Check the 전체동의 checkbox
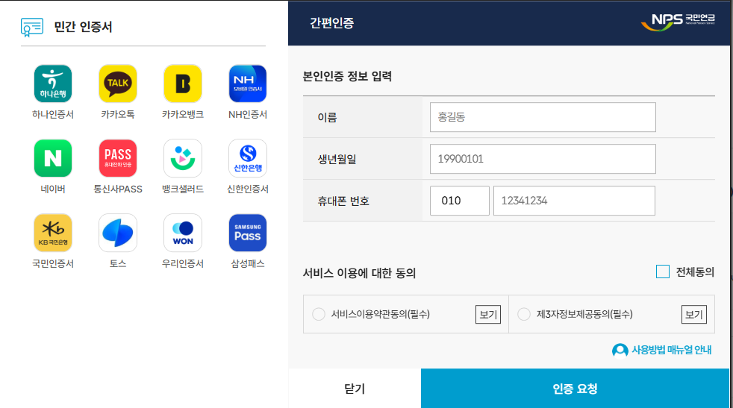The height and width of the screenshot is (408, 733). tap(662, 272)
